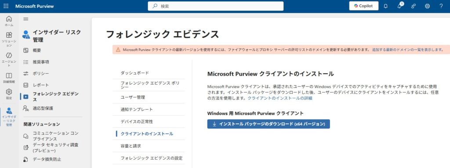Click Microsoft Purview クライアントのインストール heading
This screenshot has width=450, height=168.
coord(270,74)
